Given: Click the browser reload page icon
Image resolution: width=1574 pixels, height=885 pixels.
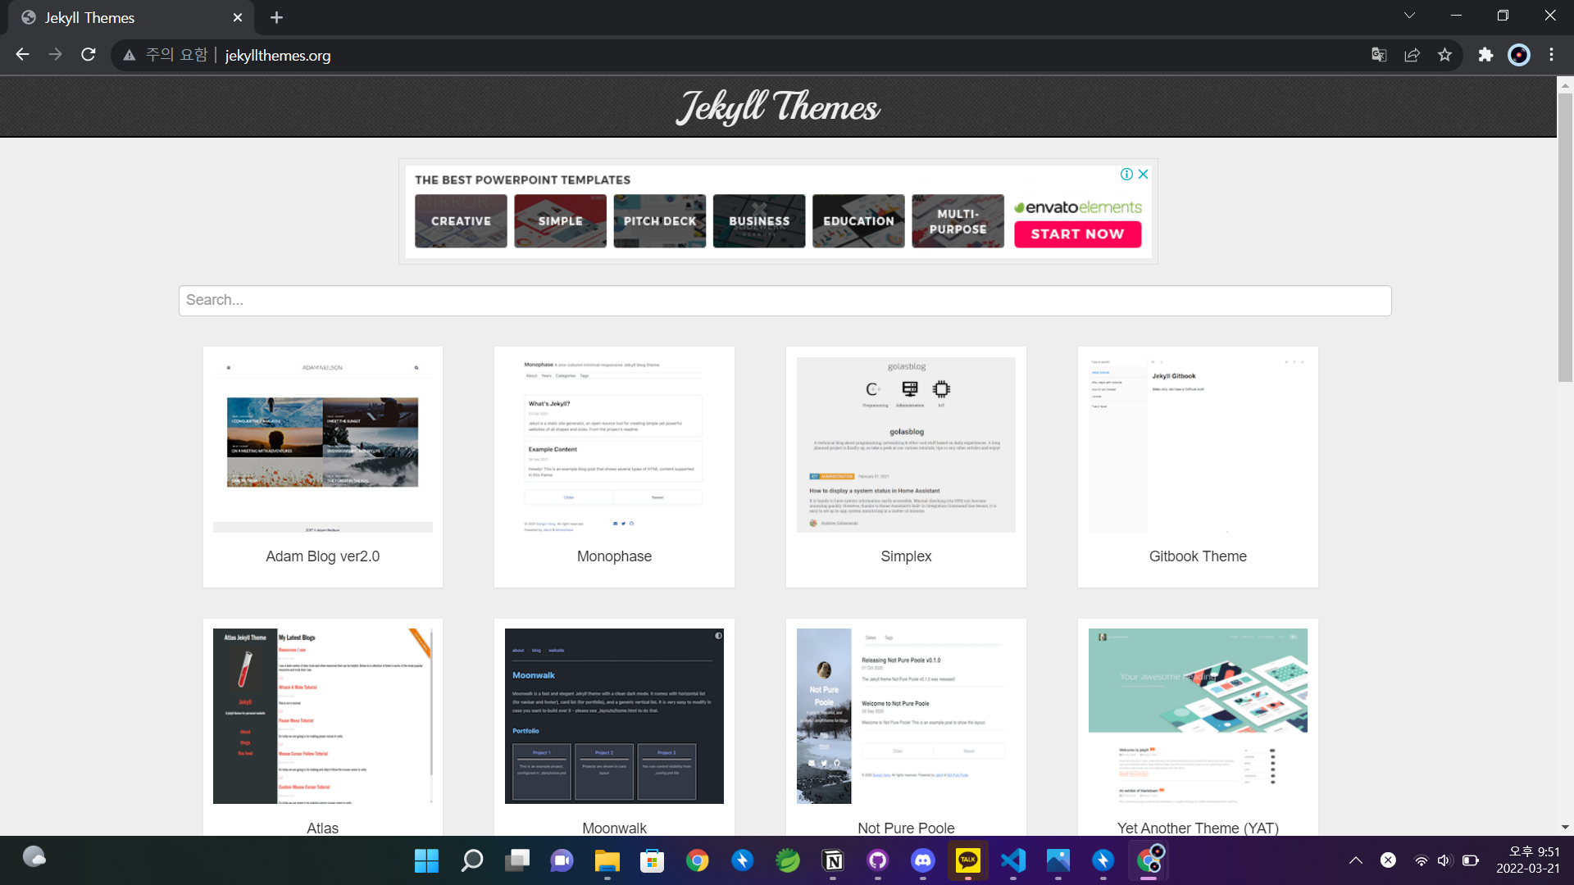Looking at the screenshot, I should (x=89, y=55).
